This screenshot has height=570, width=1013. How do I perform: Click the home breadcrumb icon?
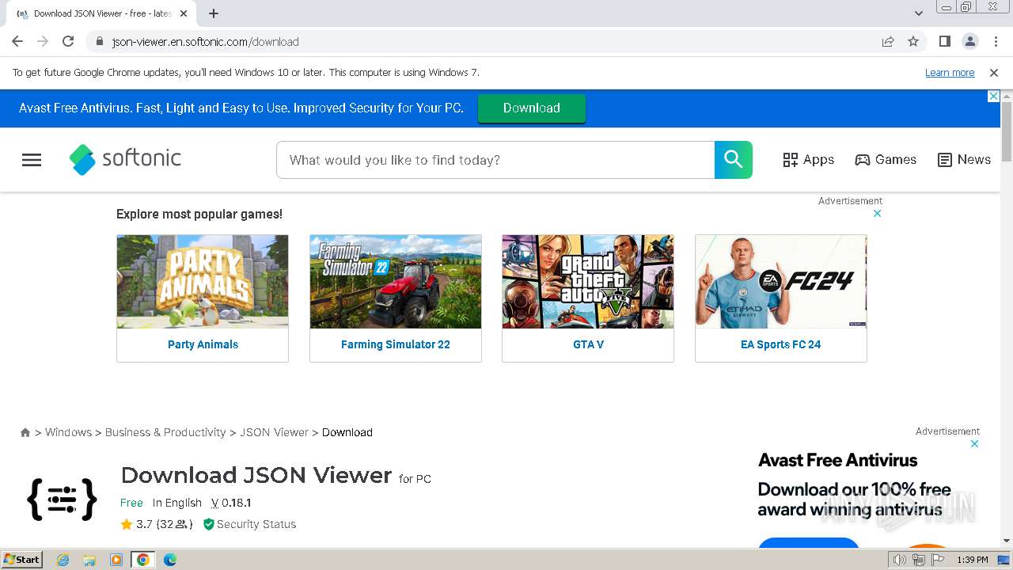(x=25, y=432)
